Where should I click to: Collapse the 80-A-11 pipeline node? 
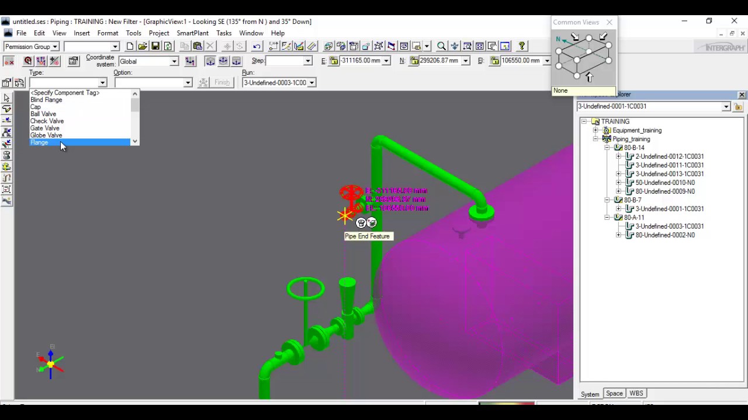(x=607, y=218)
